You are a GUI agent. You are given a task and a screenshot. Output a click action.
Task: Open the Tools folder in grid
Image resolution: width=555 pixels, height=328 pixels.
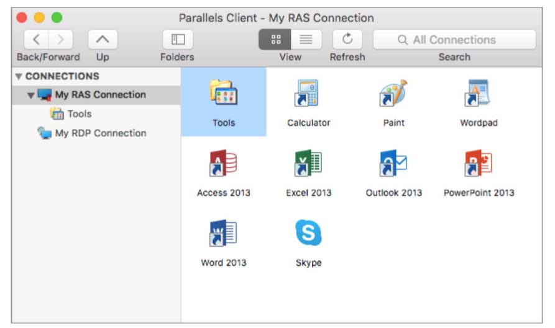coord(223,95)
